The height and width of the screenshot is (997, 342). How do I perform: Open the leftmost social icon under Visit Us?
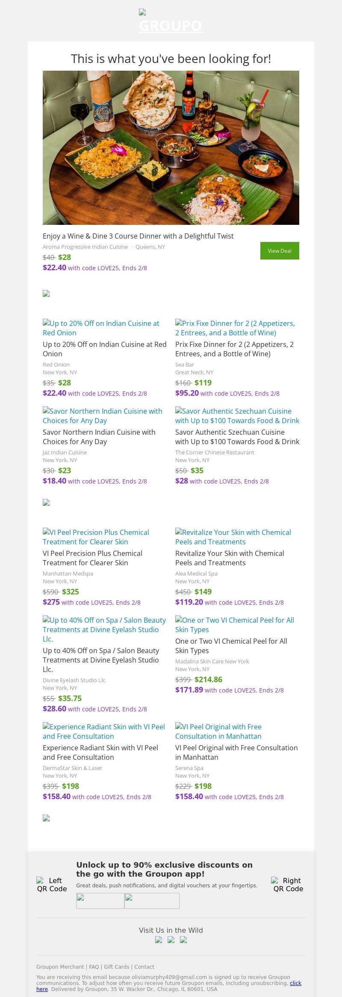[x=159, y=940]
